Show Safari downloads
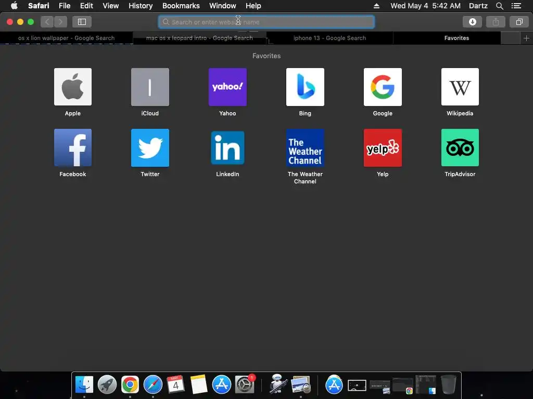 tap(472, 22)
